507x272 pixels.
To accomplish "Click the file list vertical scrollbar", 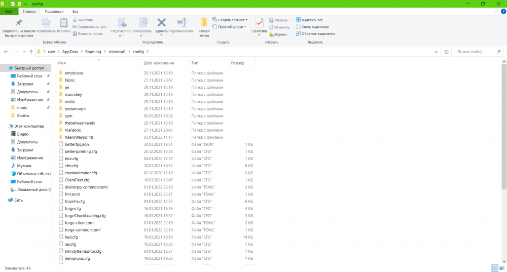I will point(504,127).
